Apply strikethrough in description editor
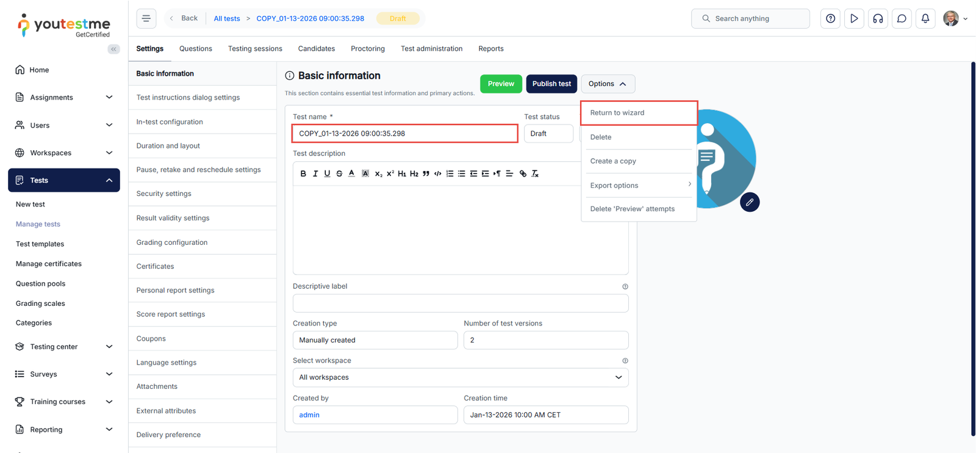 339,174
